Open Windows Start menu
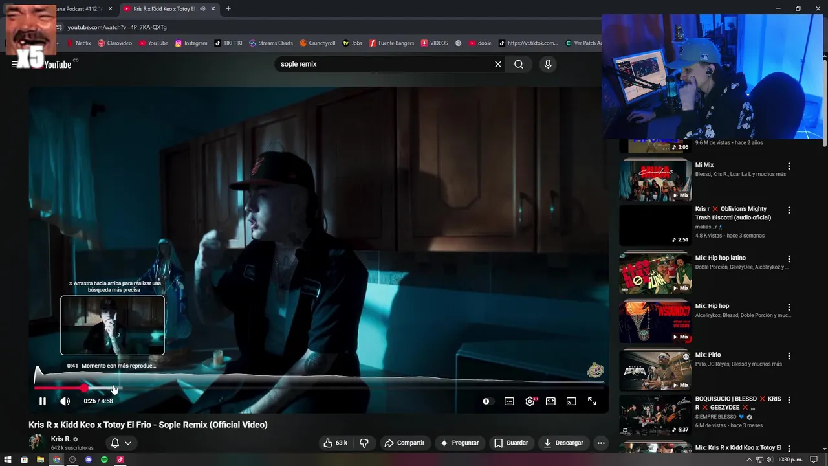828x466 pixels. [8, 460]
